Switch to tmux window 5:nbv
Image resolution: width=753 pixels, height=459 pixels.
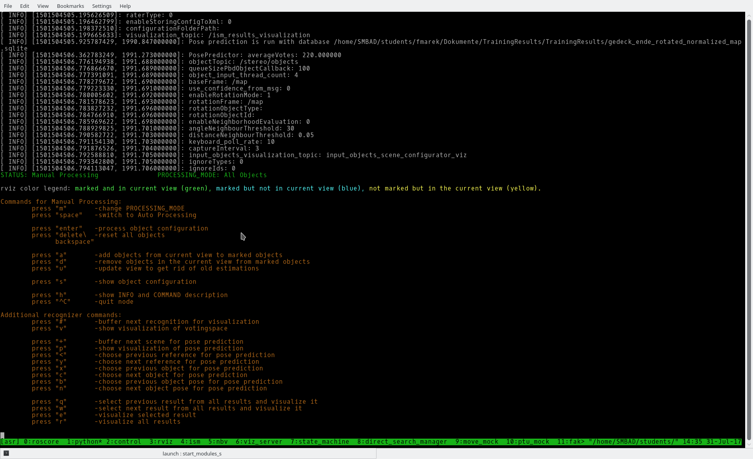coord(218,442)
